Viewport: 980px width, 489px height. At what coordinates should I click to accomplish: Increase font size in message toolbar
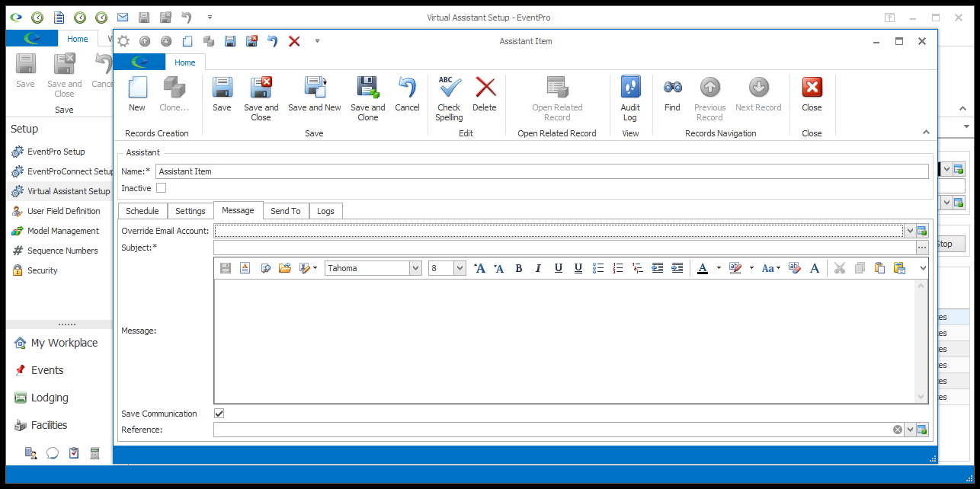pos(479,268)
